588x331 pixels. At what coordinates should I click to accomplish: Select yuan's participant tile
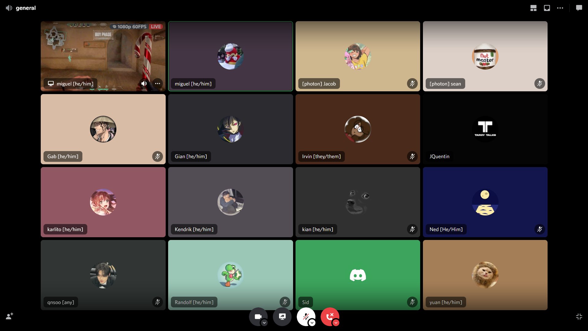click(485, 275)
